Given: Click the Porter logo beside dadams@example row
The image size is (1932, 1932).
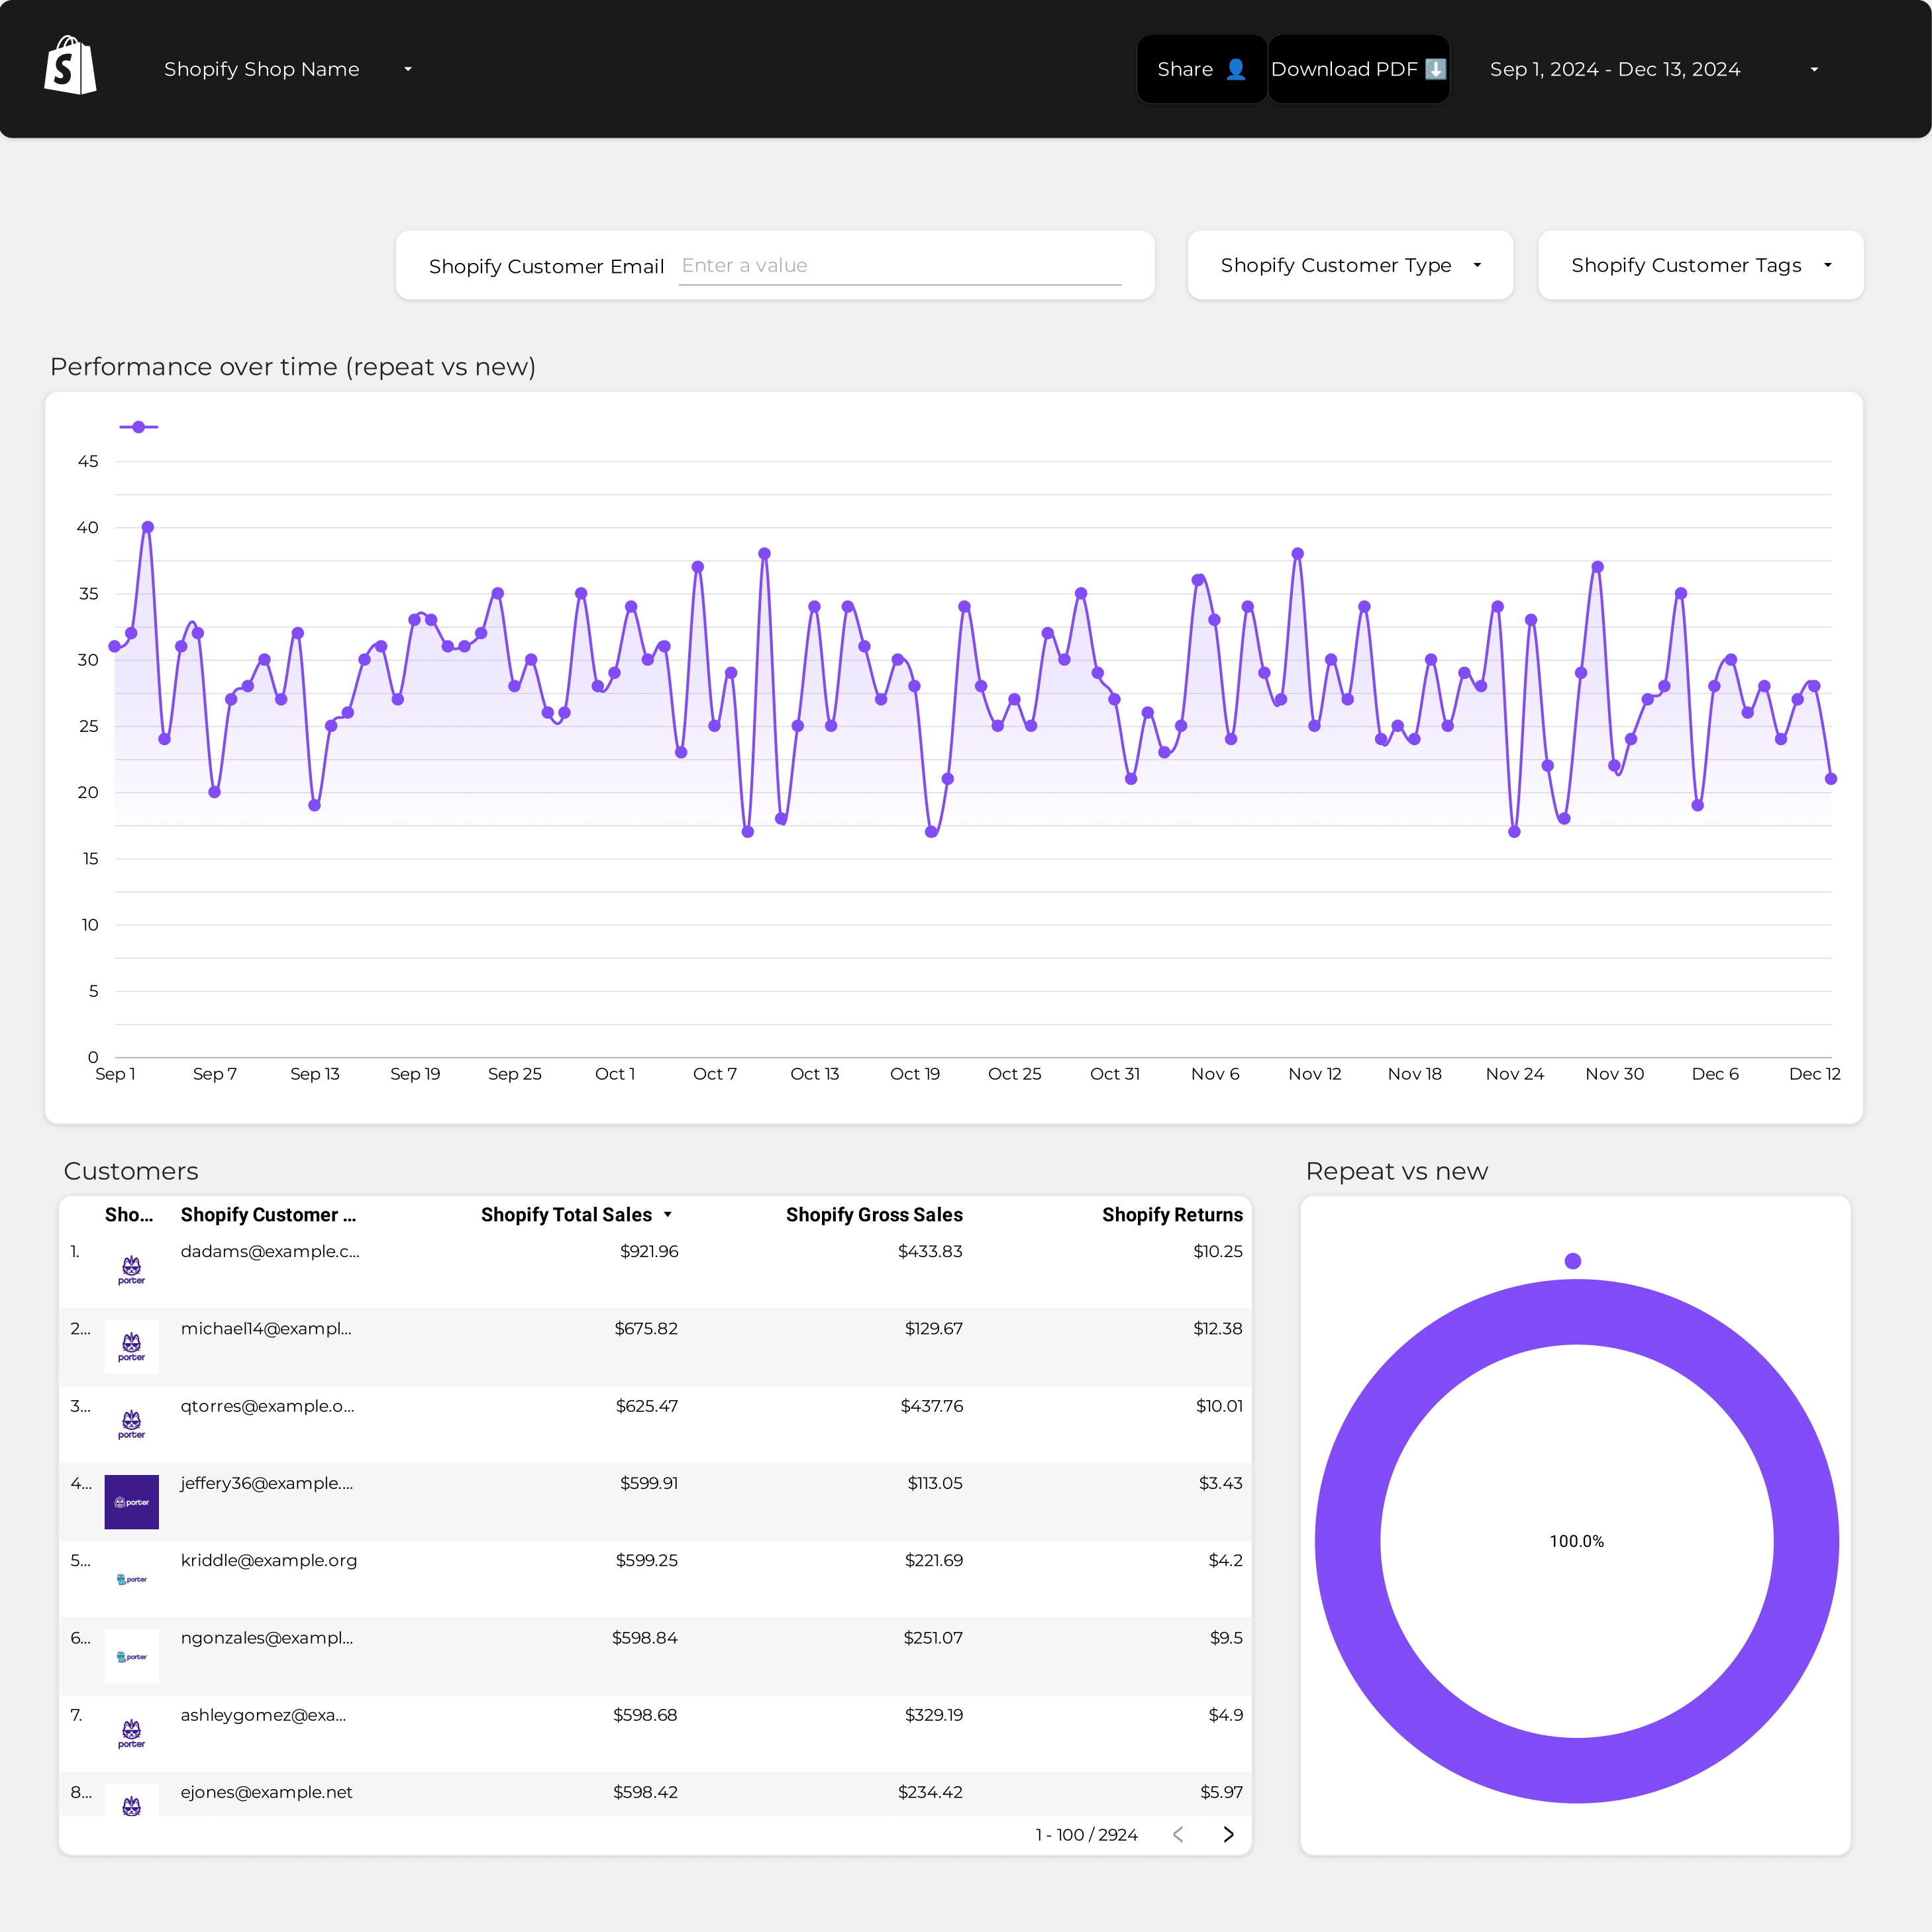Looking at the screenshot, I should coord(131,1270).
